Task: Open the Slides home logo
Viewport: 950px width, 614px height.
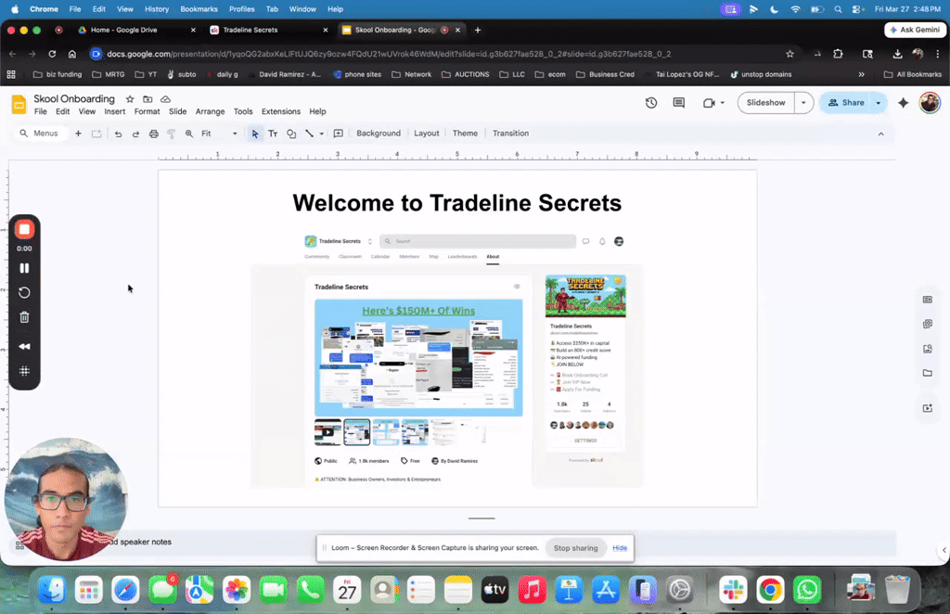Action: click(x=19, y=105)
